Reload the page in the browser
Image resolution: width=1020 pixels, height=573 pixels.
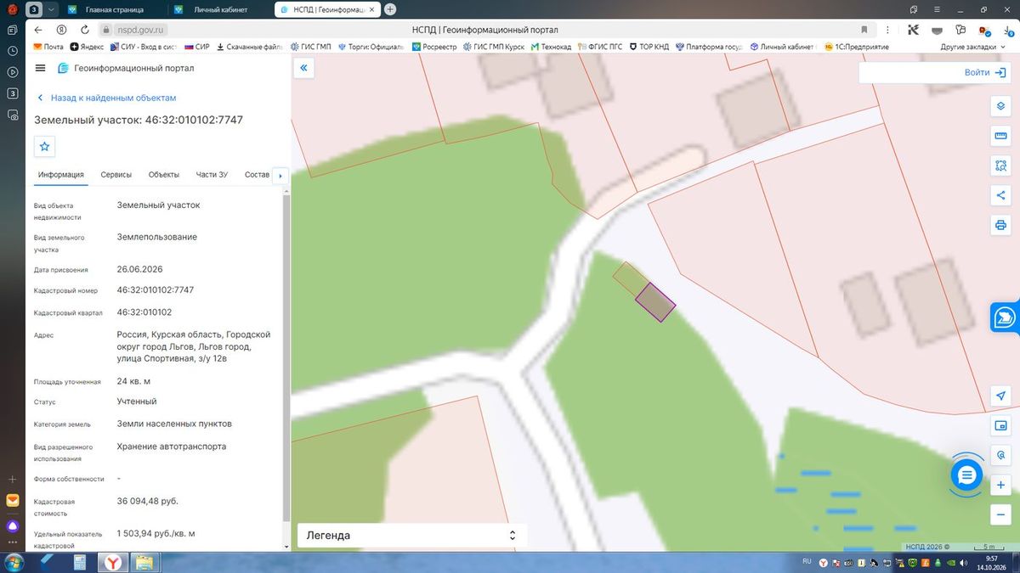pyautogui.click(x=83, y=29)
